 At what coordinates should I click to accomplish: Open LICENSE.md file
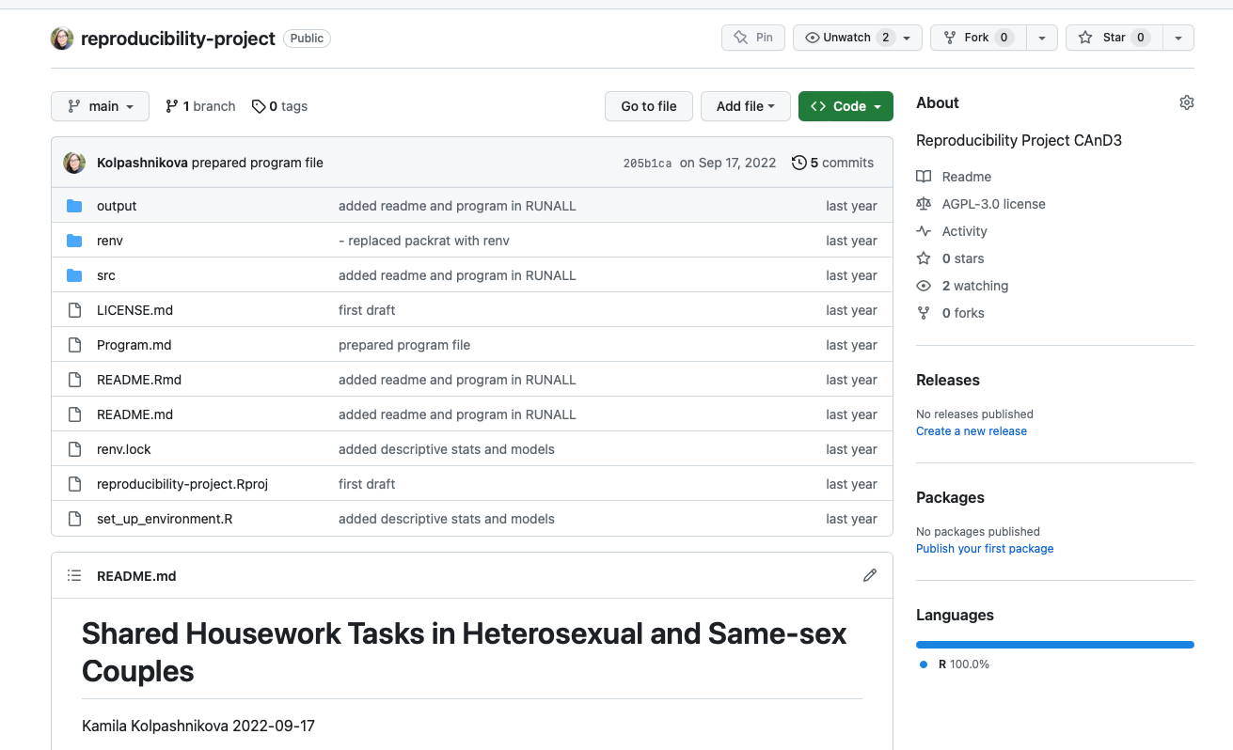[x=134, y=310]
